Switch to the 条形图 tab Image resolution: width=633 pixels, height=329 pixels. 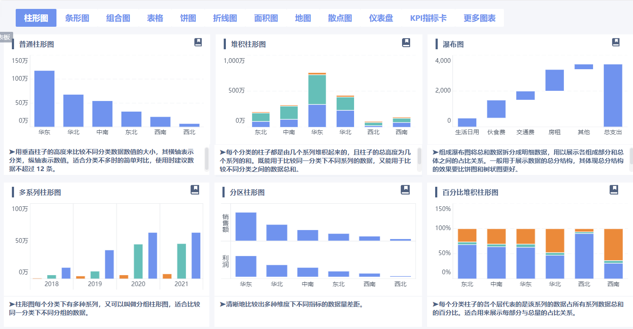[x=78, y=18]
